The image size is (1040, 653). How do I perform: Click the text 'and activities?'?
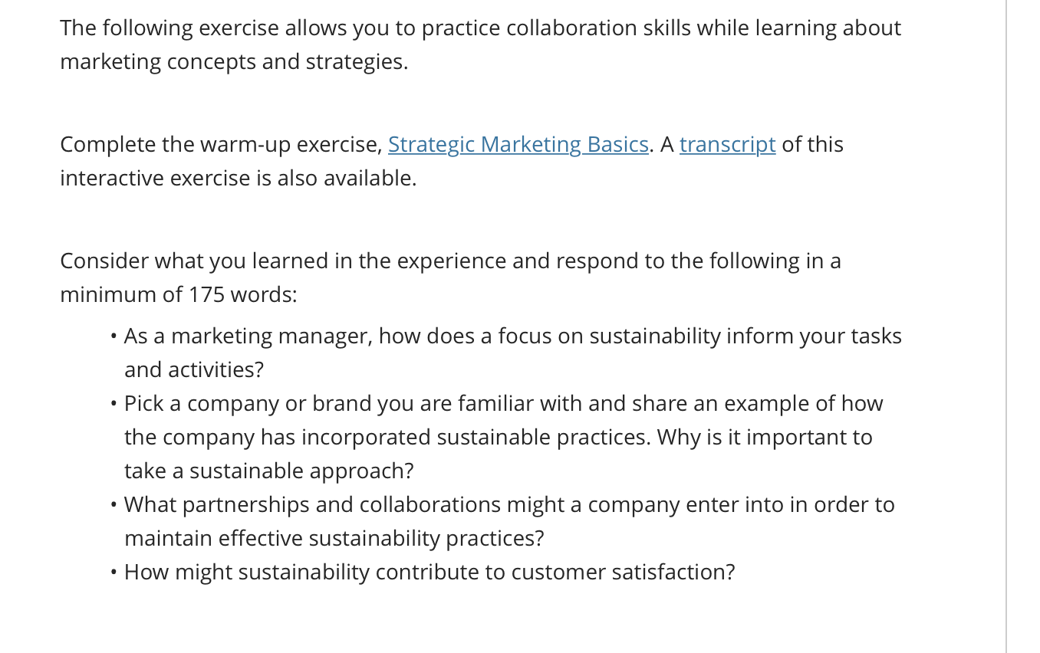tap(194, 370)
